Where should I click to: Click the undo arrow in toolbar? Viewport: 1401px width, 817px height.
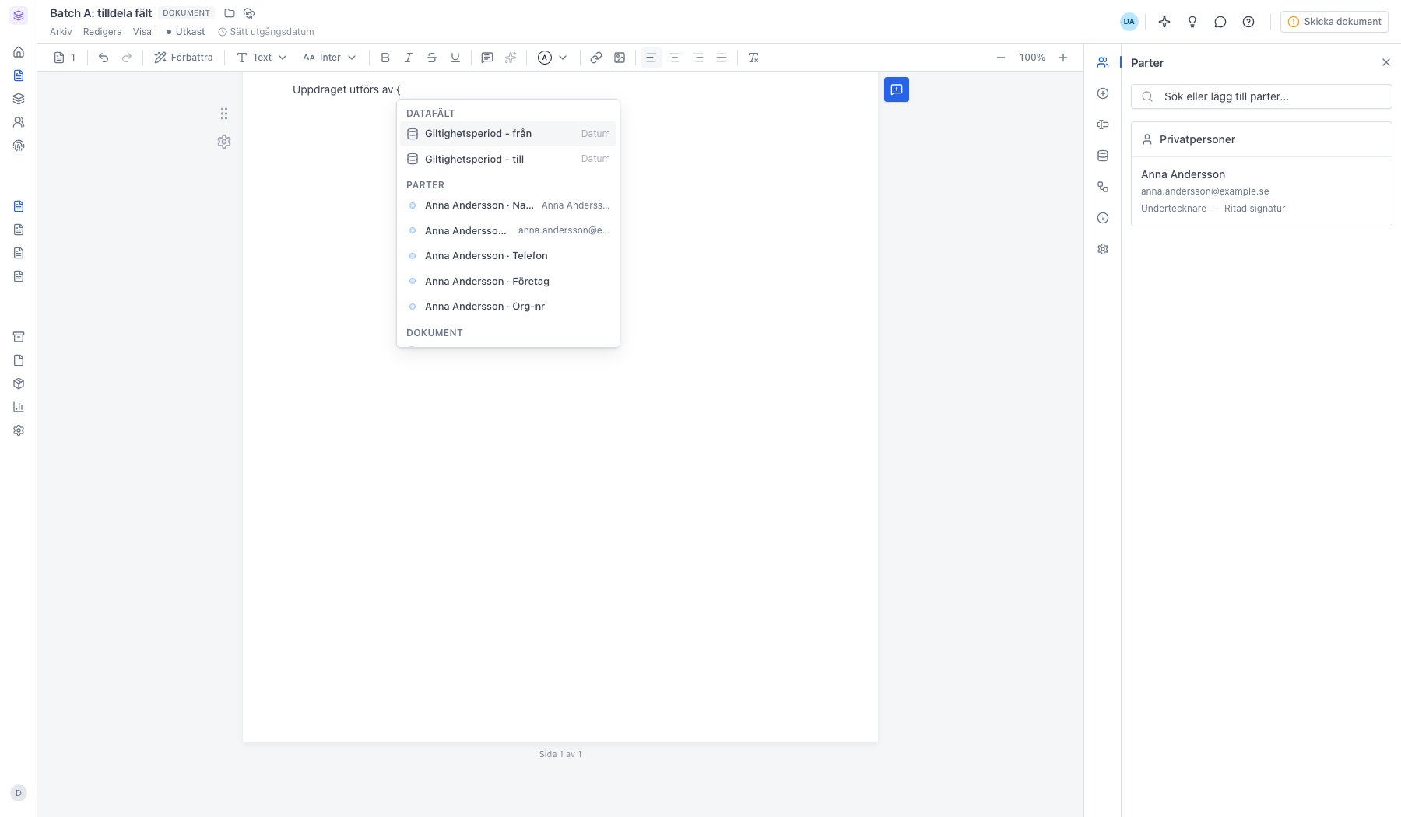104,58
